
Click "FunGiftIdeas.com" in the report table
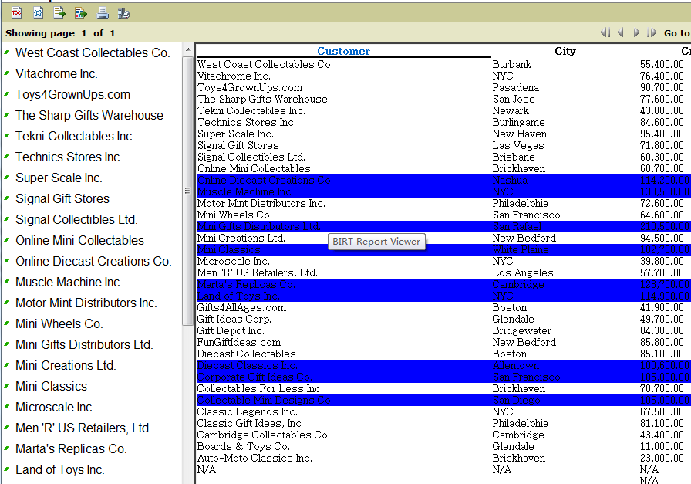point(239,343)
